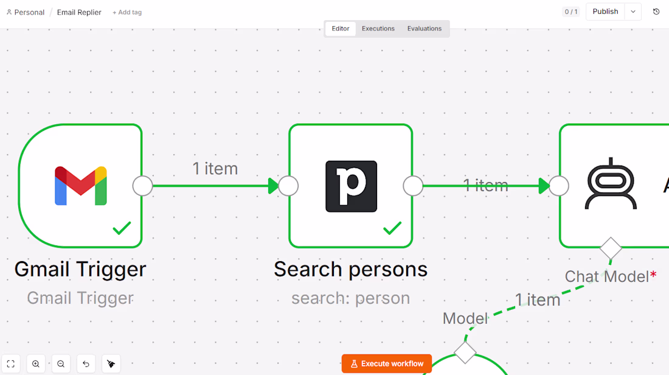The image size is (669, 375).
Task: Click the zoom to fit icon
Action: 11,364
